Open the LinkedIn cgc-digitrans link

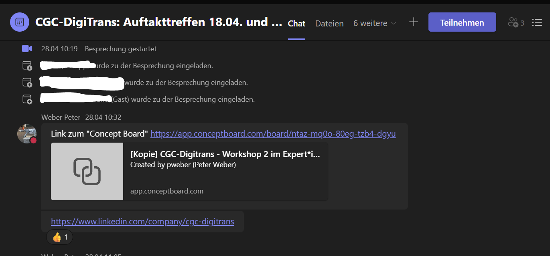pyautogui.click(x=142, y=221)
